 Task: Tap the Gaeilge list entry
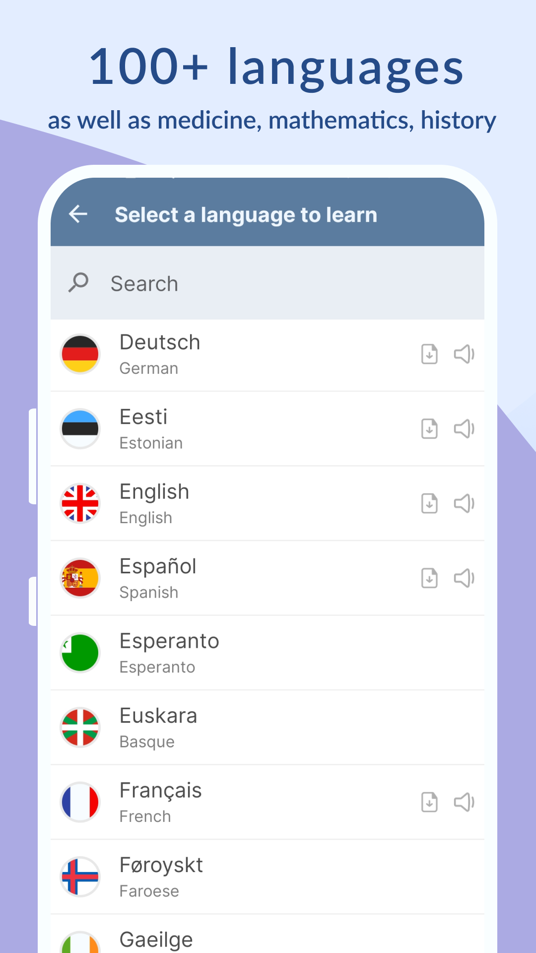[268, 934]
